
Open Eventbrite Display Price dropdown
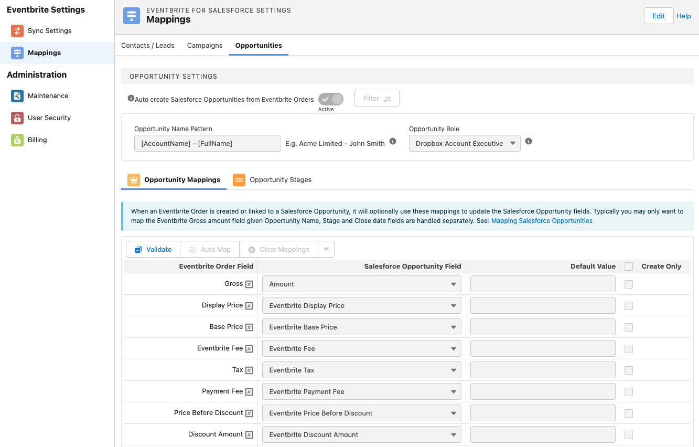[362, 305]
